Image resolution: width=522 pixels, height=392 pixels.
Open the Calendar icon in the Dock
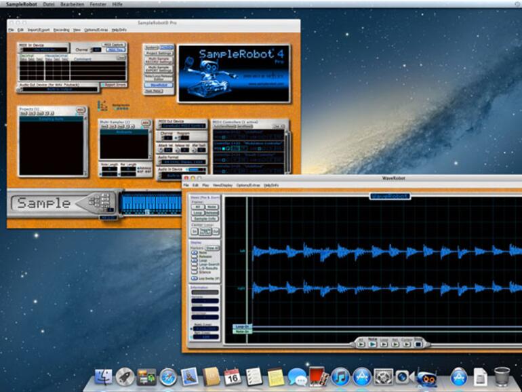click(x=233, y=377)
